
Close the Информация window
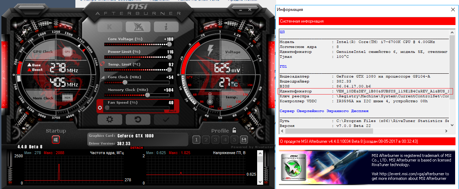tap(453, 10)
